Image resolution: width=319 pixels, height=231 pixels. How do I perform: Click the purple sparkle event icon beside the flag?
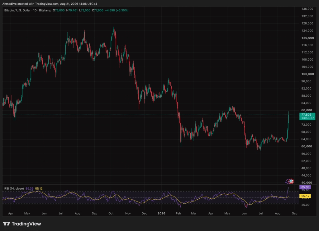click(x=287, y=182)
